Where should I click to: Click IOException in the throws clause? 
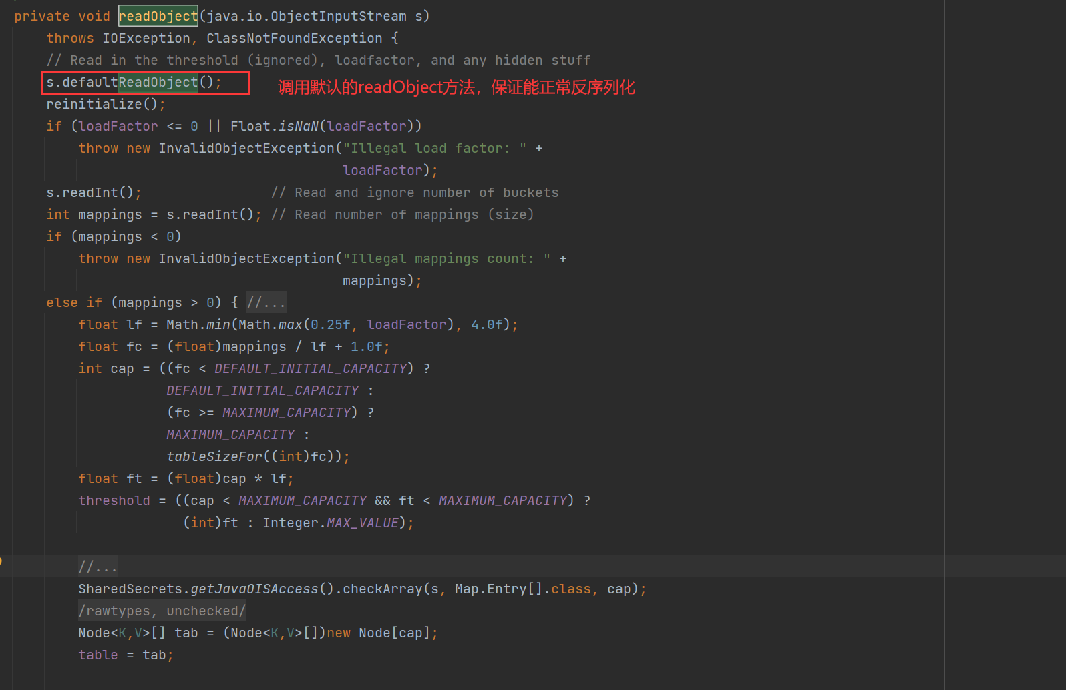[x=146, y=38]
